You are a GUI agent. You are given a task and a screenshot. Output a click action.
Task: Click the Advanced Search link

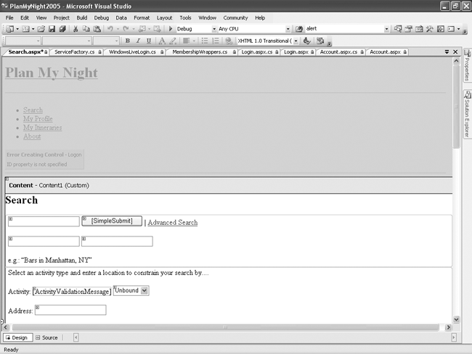click(173, 223)
